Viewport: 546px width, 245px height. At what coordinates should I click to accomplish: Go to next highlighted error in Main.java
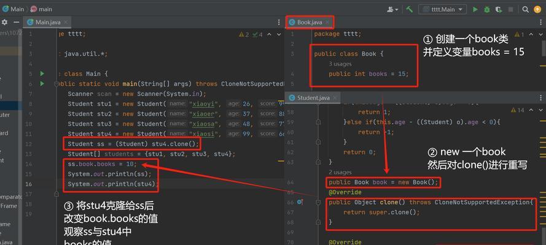click(x=279, y=34)
